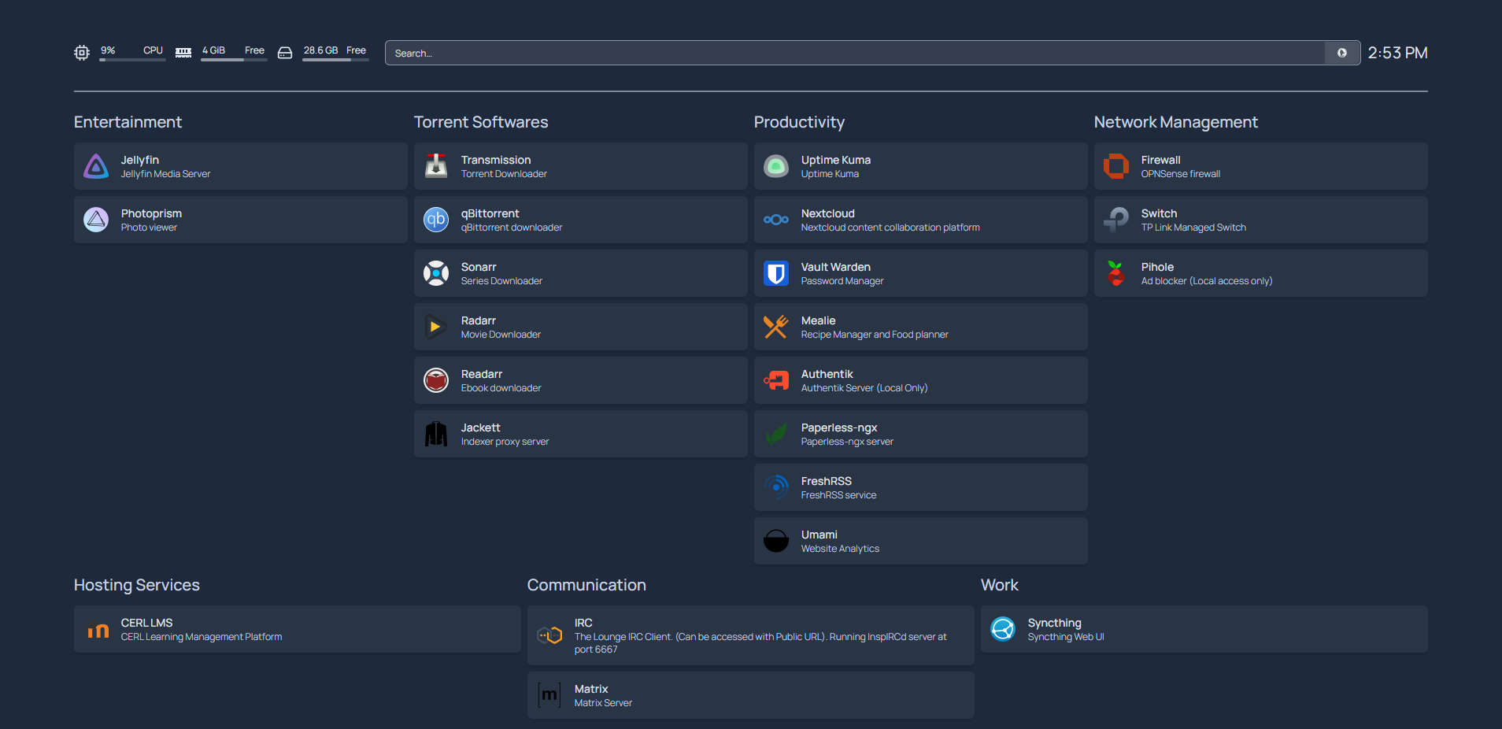Click the IRC Lounge hexagon icon
Image resolution: width=1502 pixels, height=729 pixels.
(x=549, y=635)
